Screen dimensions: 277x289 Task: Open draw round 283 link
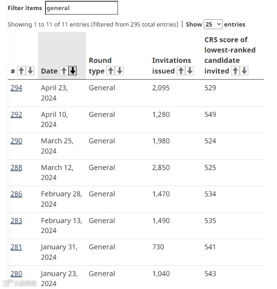coord(16,221)
